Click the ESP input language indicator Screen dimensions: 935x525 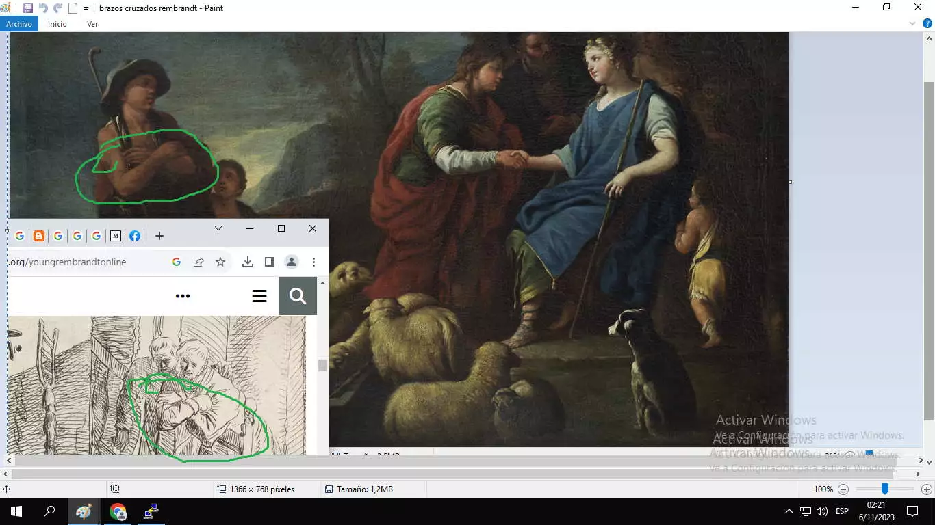coord(842,511)
